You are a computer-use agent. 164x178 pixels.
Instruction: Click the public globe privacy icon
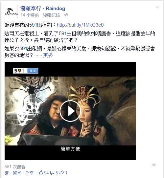point(66,15)
